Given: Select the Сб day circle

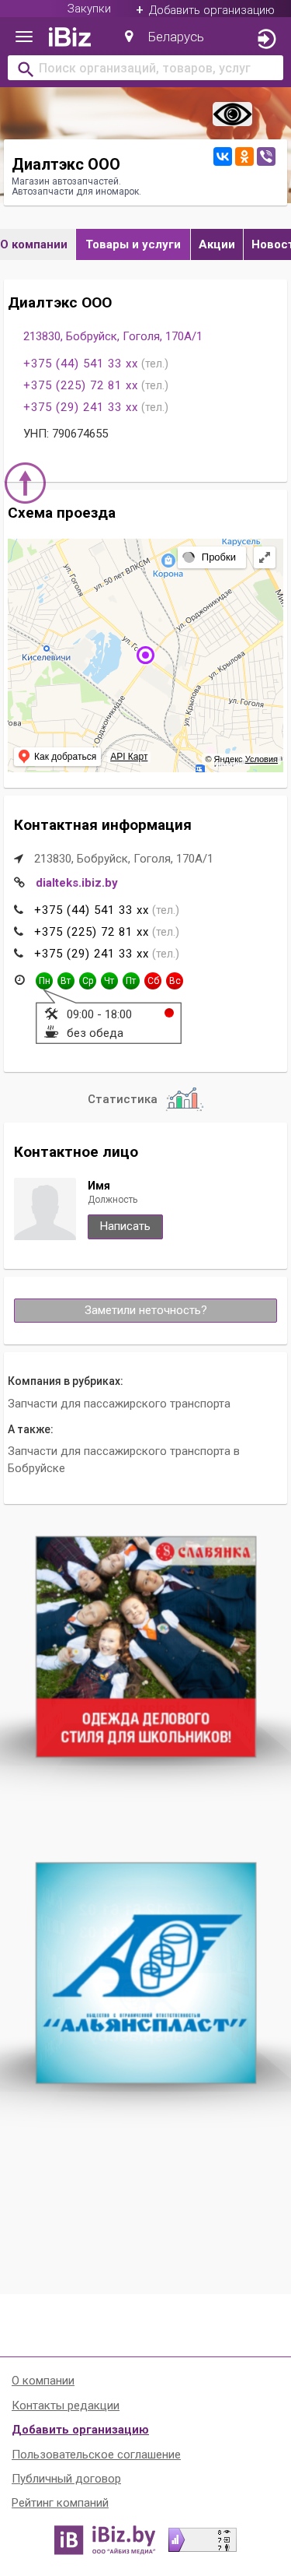Looking at the screenshot, I should 152,981.
